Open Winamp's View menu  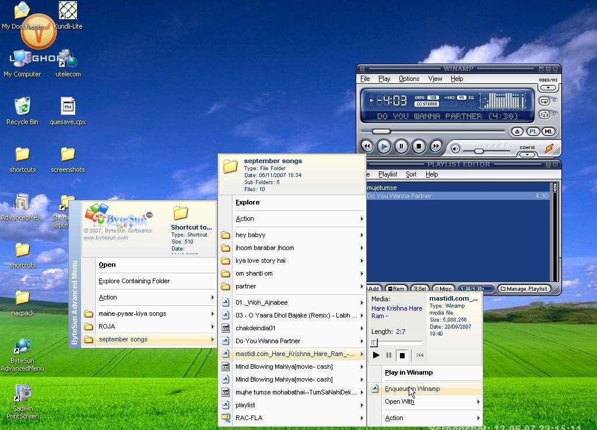coord(435,79)
